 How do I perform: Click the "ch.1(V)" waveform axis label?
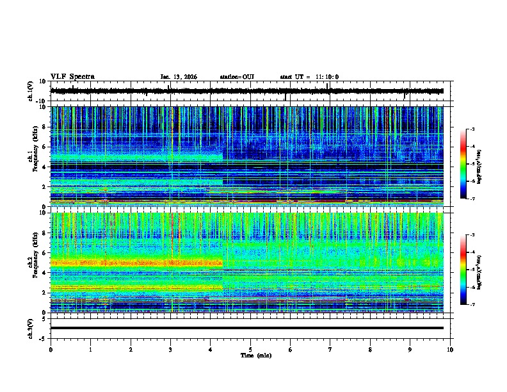tap(31, 91)
